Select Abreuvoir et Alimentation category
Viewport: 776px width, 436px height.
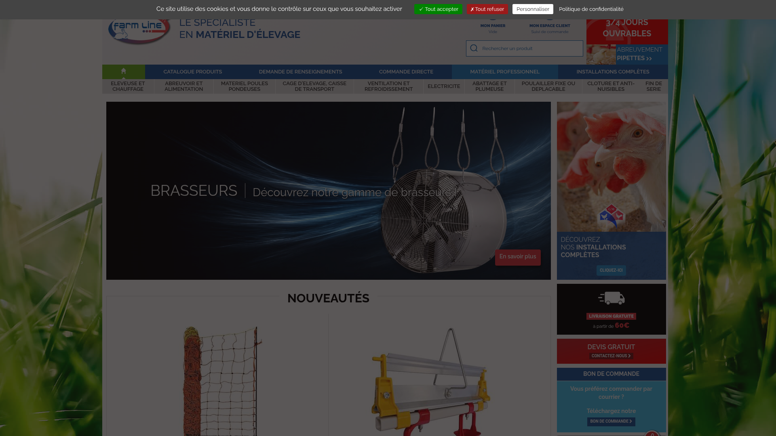tap(184, 86)
